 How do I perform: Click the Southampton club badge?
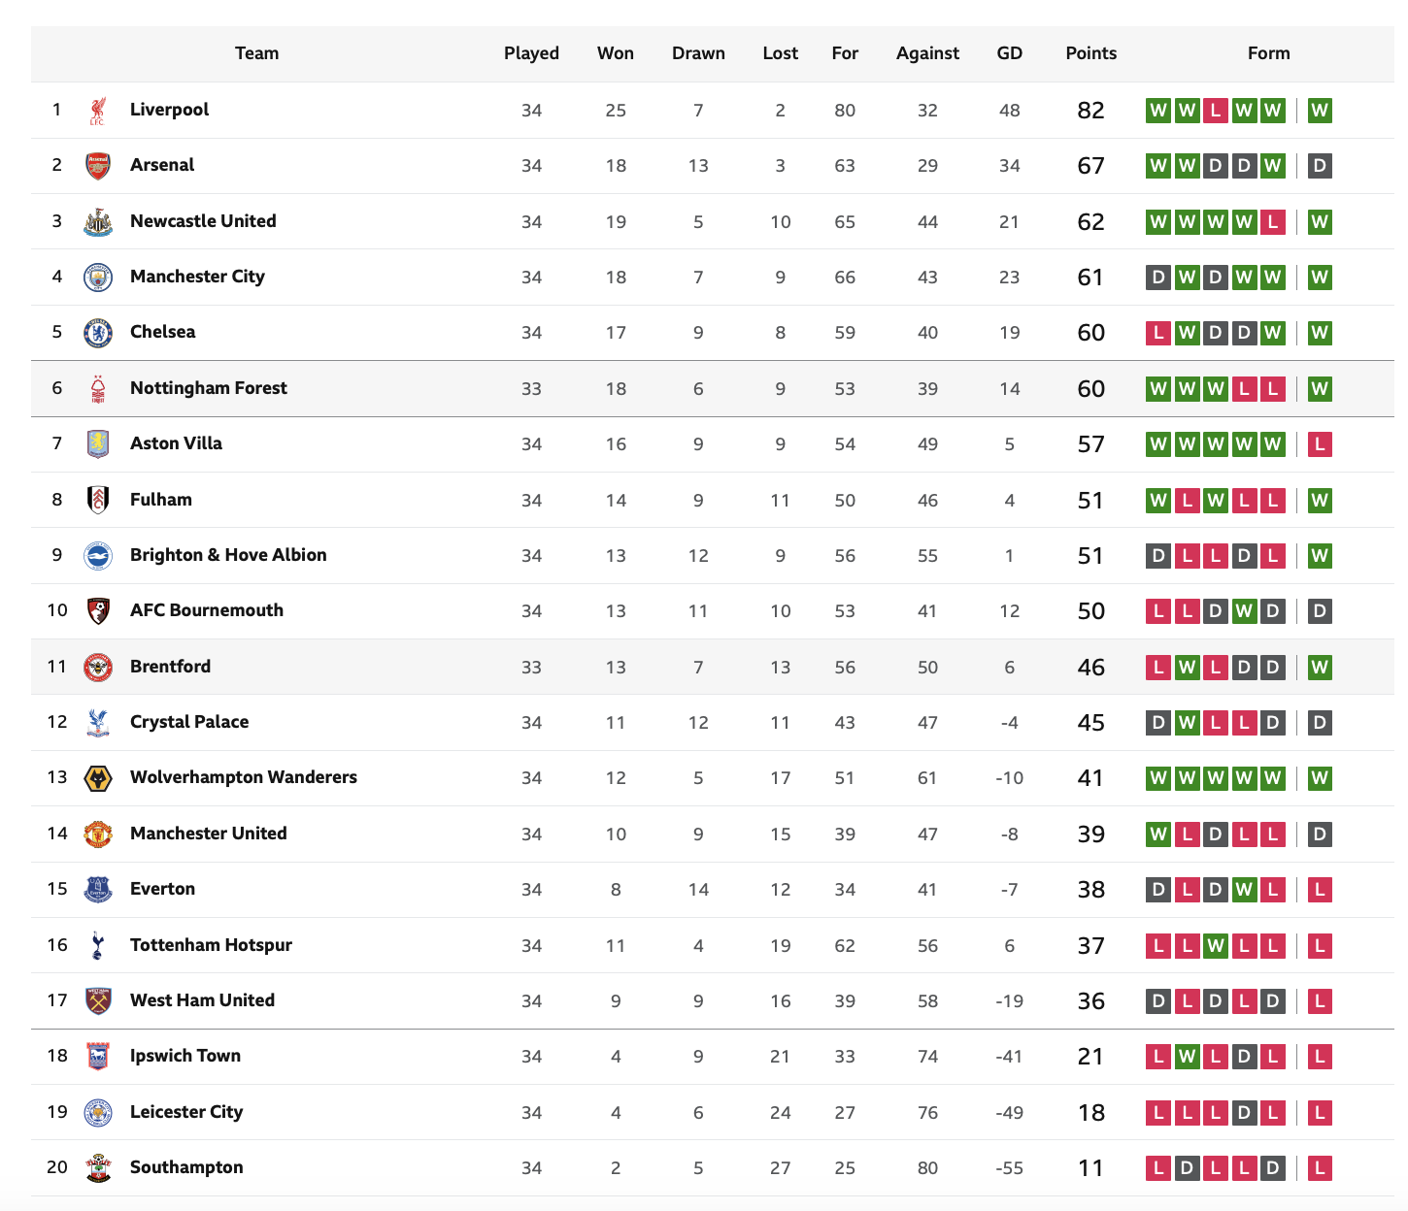click(97, 1168)
